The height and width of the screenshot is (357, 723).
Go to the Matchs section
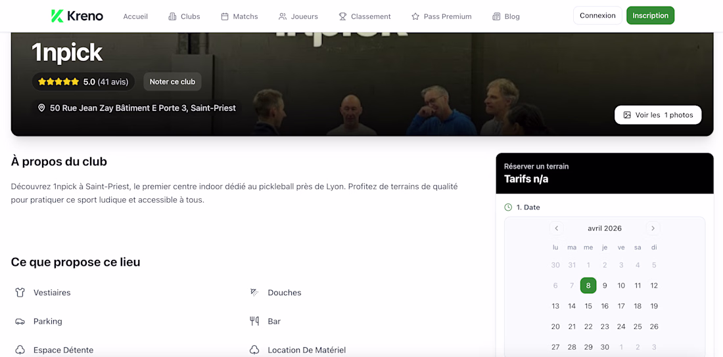(x=239, y=16)
